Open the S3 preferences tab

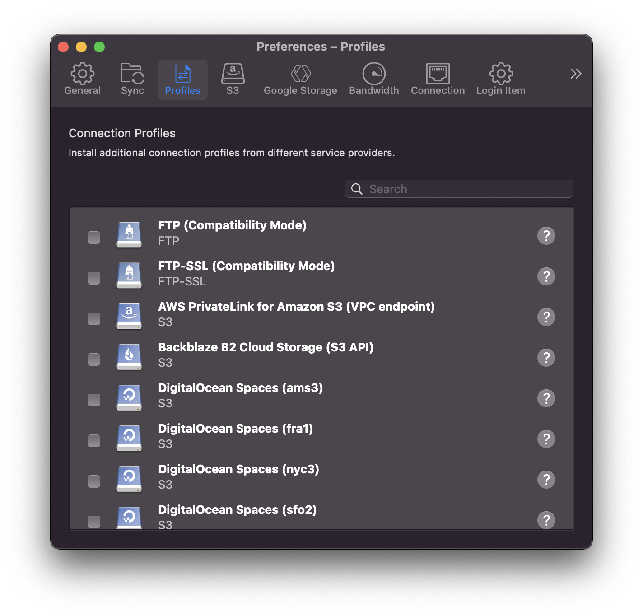point(233,79)
